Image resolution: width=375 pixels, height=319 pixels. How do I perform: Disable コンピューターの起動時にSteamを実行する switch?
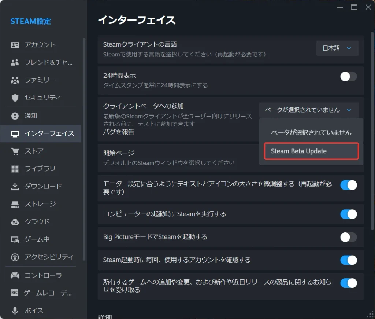click(x=349, y=214)
